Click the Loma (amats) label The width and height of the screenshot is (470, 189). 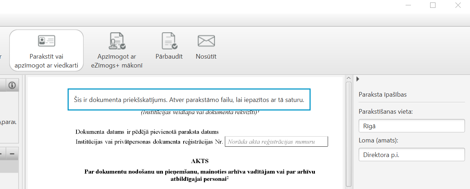coord(378,140)
